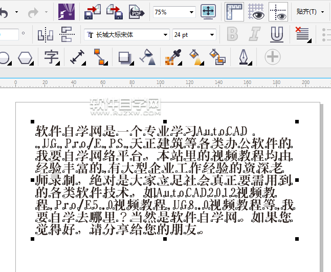Toggle the show guidelines eye icon
Screen dimensions: 331x272
(278, 12)
